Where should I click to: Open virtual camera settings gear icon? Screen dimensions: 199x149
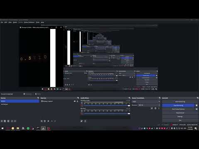[x=197, y=109]
